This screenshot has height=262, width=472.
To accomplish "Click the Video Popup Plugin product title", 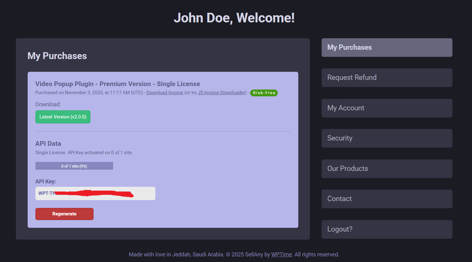I will [117, 84].
